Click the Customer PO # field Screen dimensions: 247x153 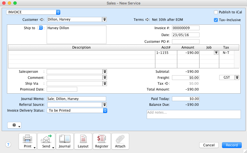[186, 42]
